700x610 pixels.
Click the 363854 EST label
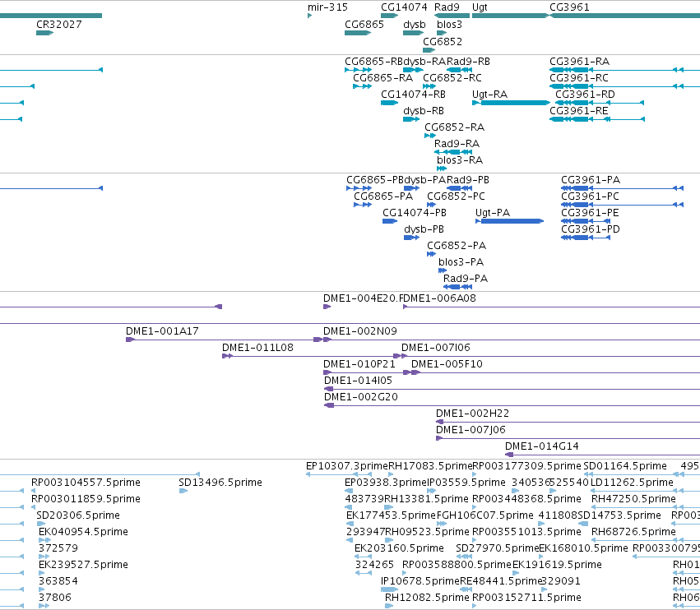[x=58, y=581]
